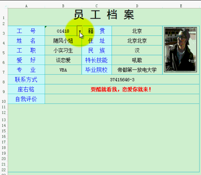Select cell containing 01418

[x=63, y=31]
